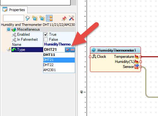Screen dimensions: 158x116
Task: Click the Clock input pulse icon
Action: click(94, 57)
